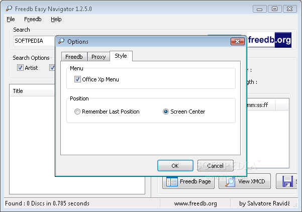Click the 'Found : 0 Discs' status text

[x=47, y=203]
